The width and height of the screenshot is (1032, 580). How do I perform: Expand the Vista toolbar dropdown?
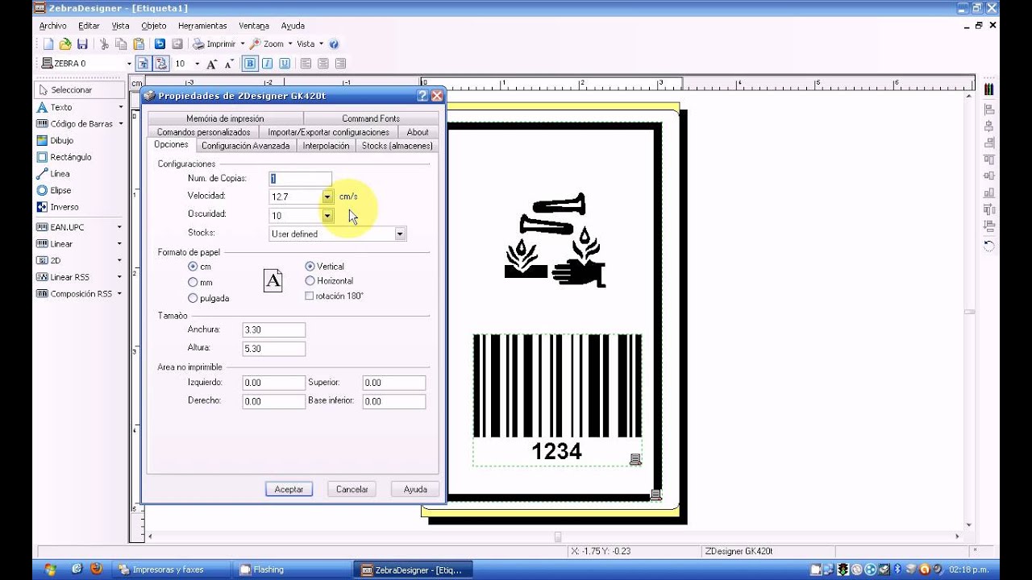pyautogui.click(x=321, y=44)
